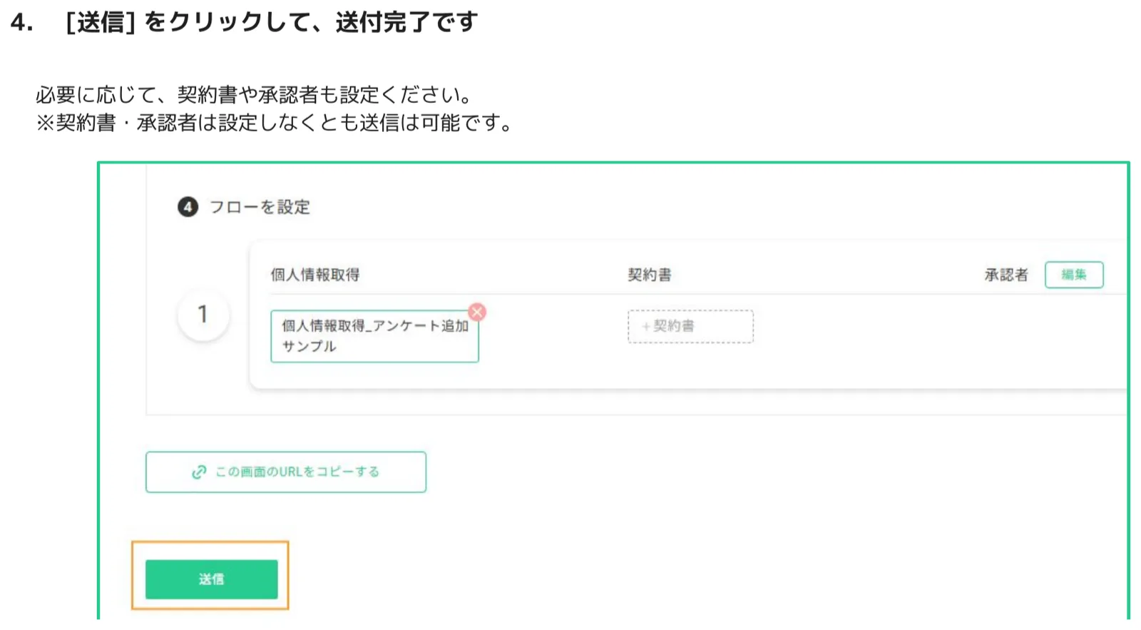The height and width of the screenshot is (630, 1141).
Task: Click the number 4 badge beside フローを設定
Action: pyautogui.click(x=188, y=207)
